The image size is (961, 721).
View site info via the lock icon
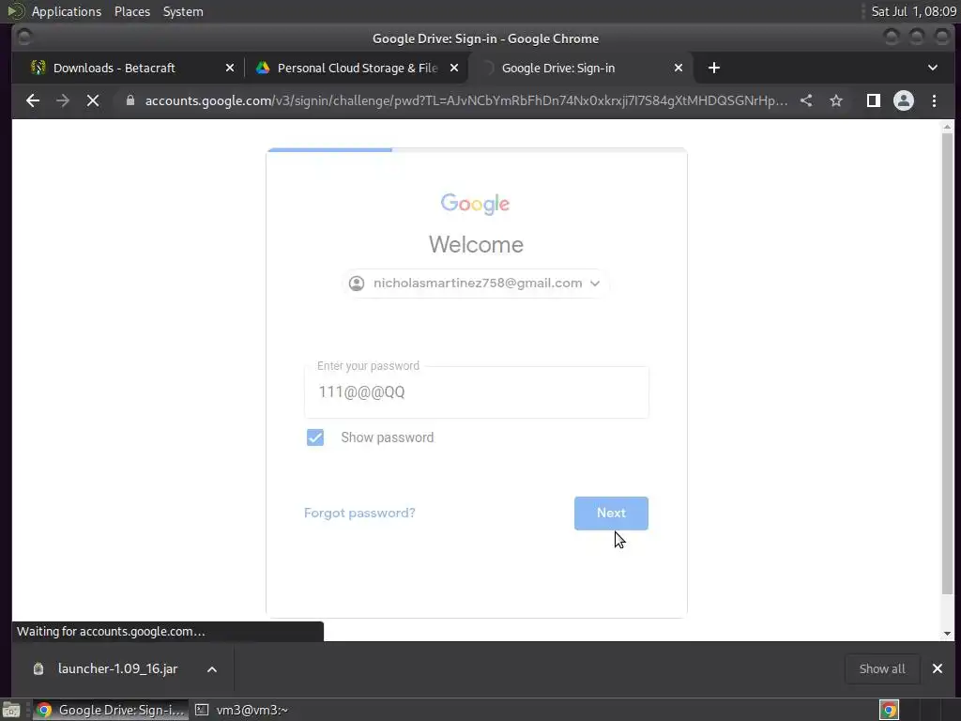(130, 100)
